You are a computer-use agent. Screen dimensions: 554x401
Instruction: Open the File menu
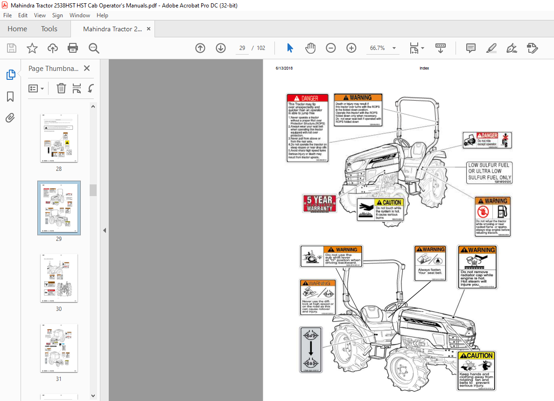tap(7, 15)
